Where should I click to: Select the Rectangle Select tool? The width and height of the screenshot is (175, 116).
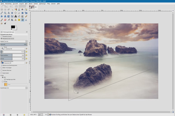[2, 10]
